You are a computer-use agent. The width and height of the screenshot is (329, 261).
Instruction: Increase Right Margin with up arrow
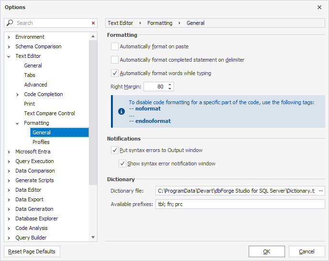click(170, 85)
